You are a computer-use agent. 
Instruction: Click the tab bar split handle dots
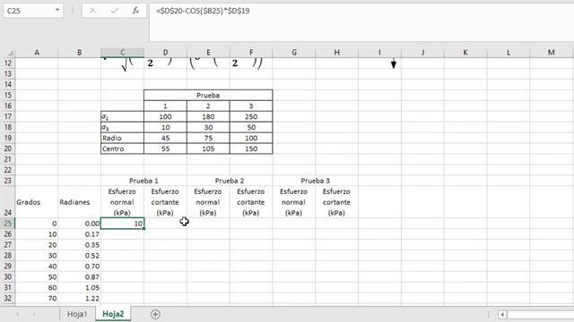click(x=488, y=314)
